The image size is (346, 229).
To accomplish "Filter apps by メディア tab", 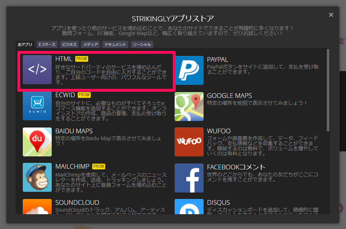I will point(90,44).
